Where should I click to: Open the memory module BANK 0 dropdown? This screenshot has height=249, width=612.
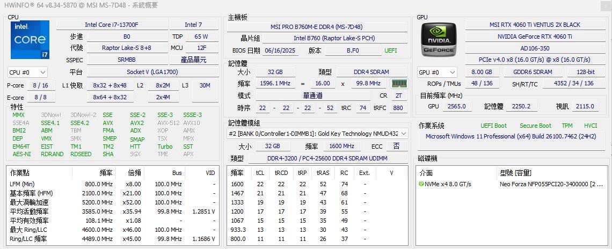coord(317,134)
